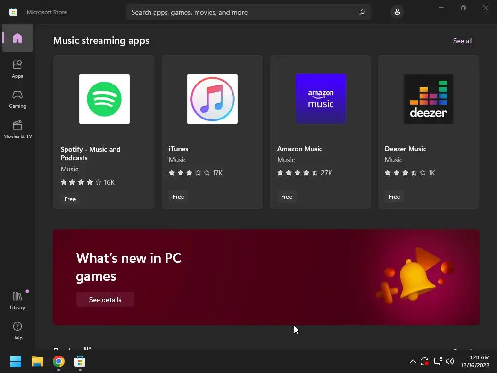Open the Deezer app icon

(x=428, y=99)
